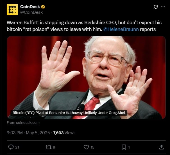The height and width of the screenshot is (155, 170).
Task: Open the Warren Buffett article preview image
Action: click(x=86, y=77)
